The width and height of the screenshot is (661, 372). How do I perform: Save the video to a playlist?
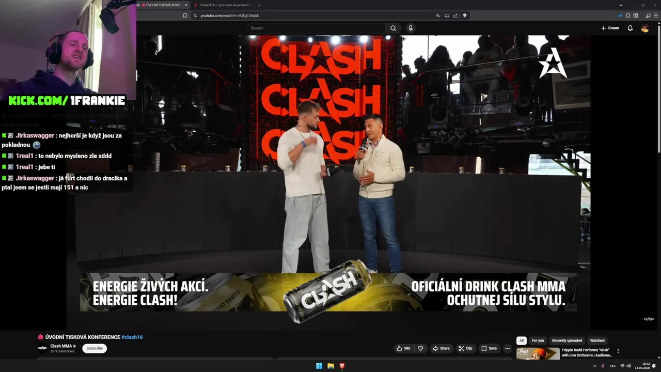click(489, 348)
